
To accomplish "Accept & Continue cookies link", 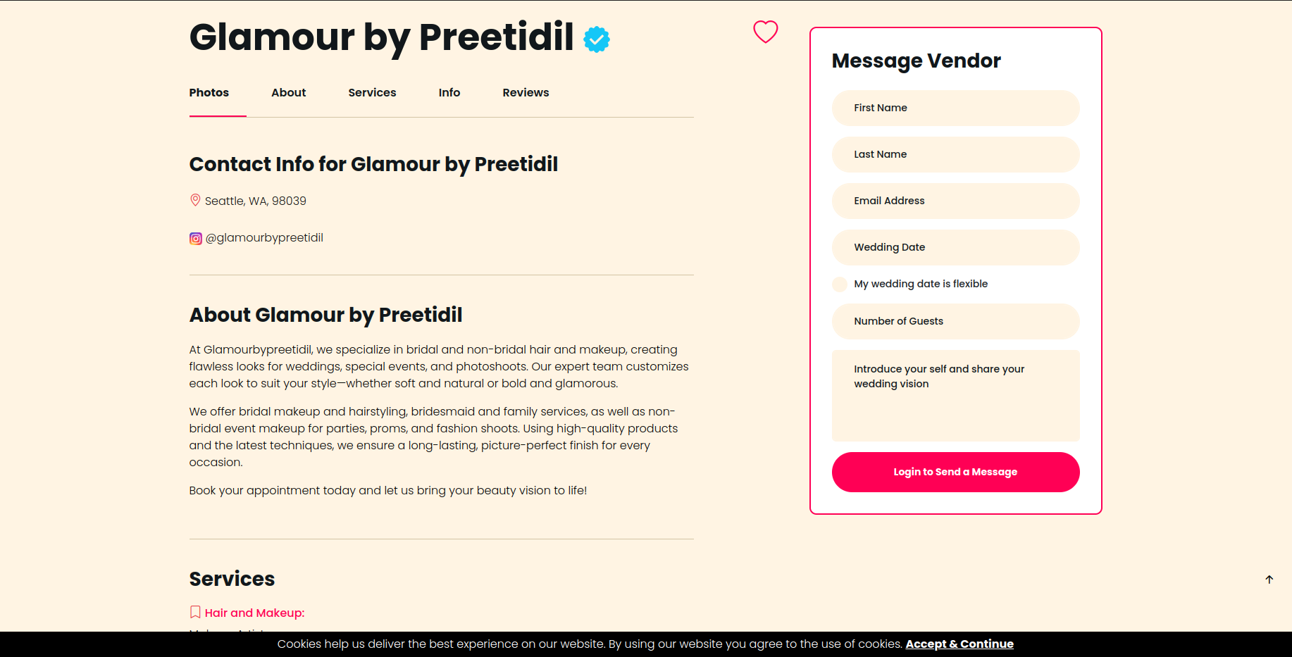I will (959, 644).
